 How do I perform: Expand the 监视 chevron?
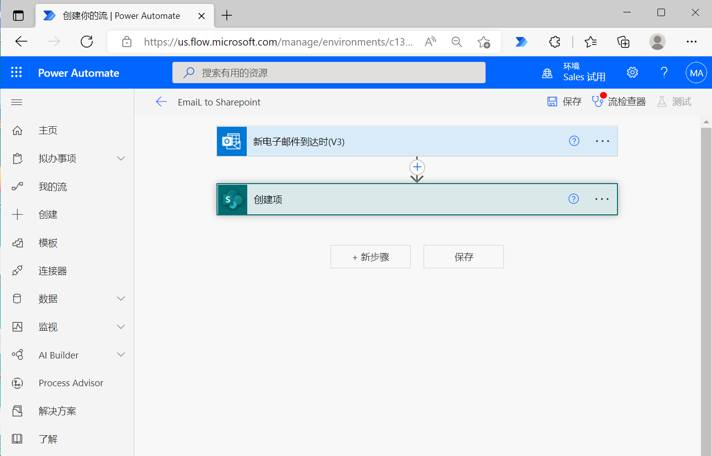(121, 327)
